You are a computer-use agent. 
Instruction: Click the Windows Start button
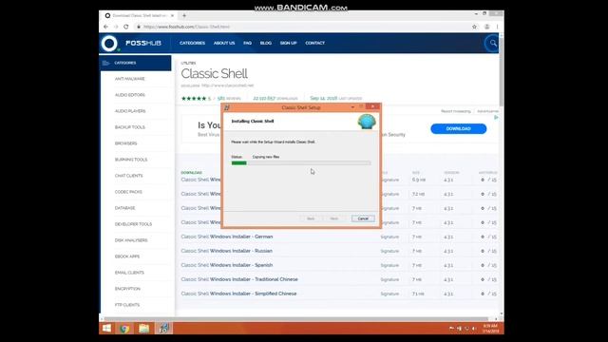(106, 329)
